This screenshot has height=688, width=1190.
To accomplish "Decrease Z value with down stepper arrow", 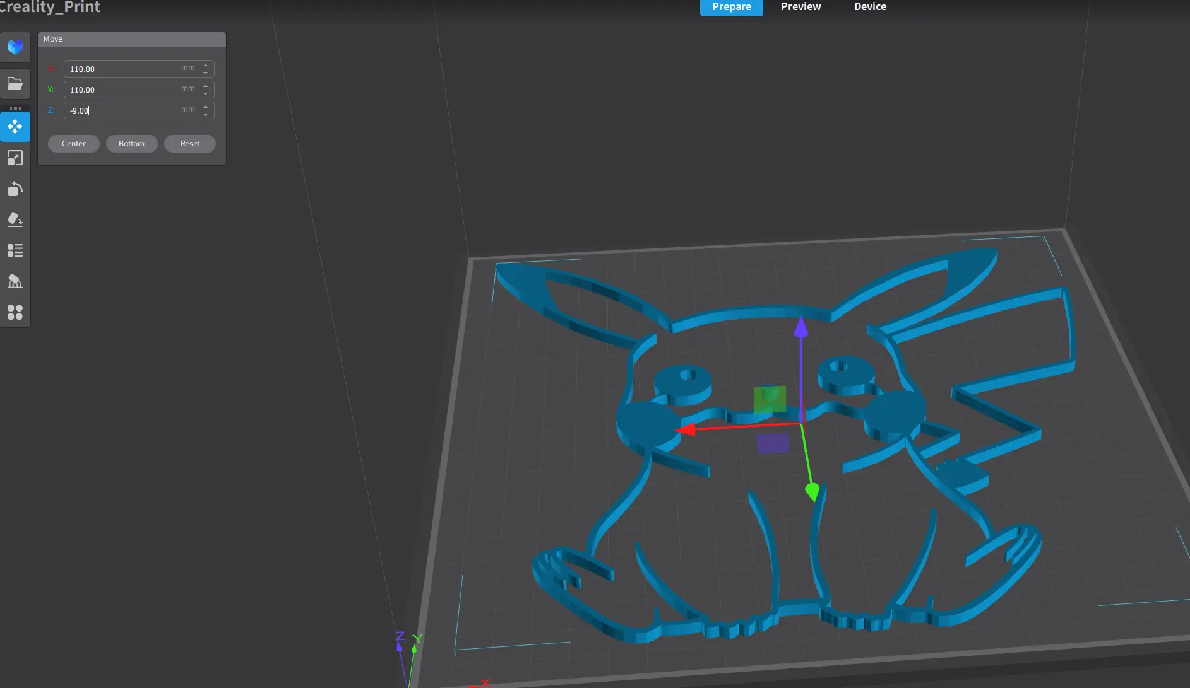I will point(206,114).
